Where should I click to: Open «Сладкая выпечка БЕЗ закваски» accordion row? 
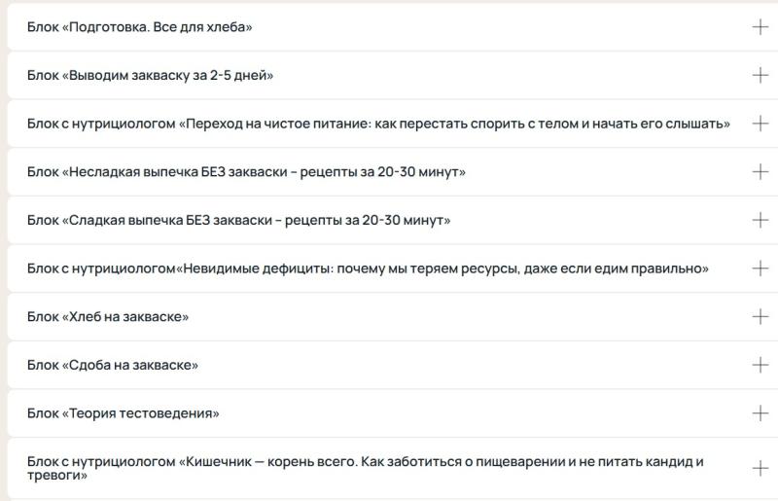coord(239,220)
